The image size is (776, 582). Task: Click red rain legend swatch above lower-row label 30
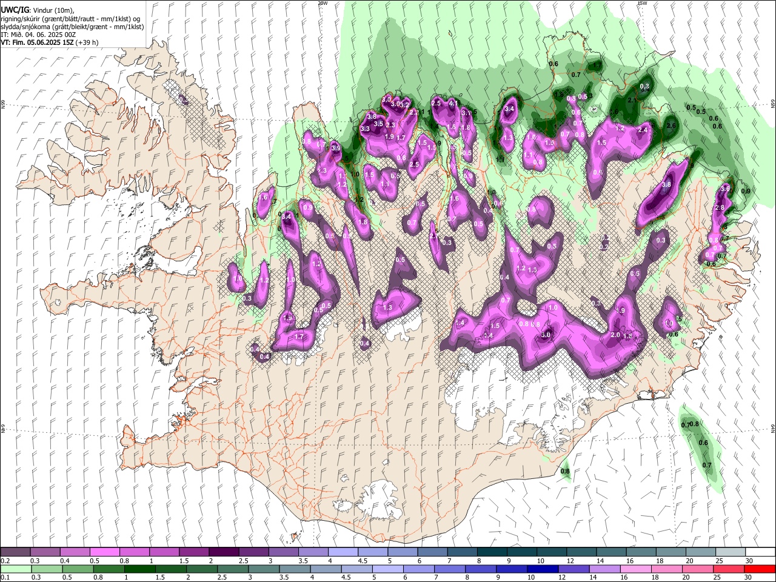(x=759, y=569)
